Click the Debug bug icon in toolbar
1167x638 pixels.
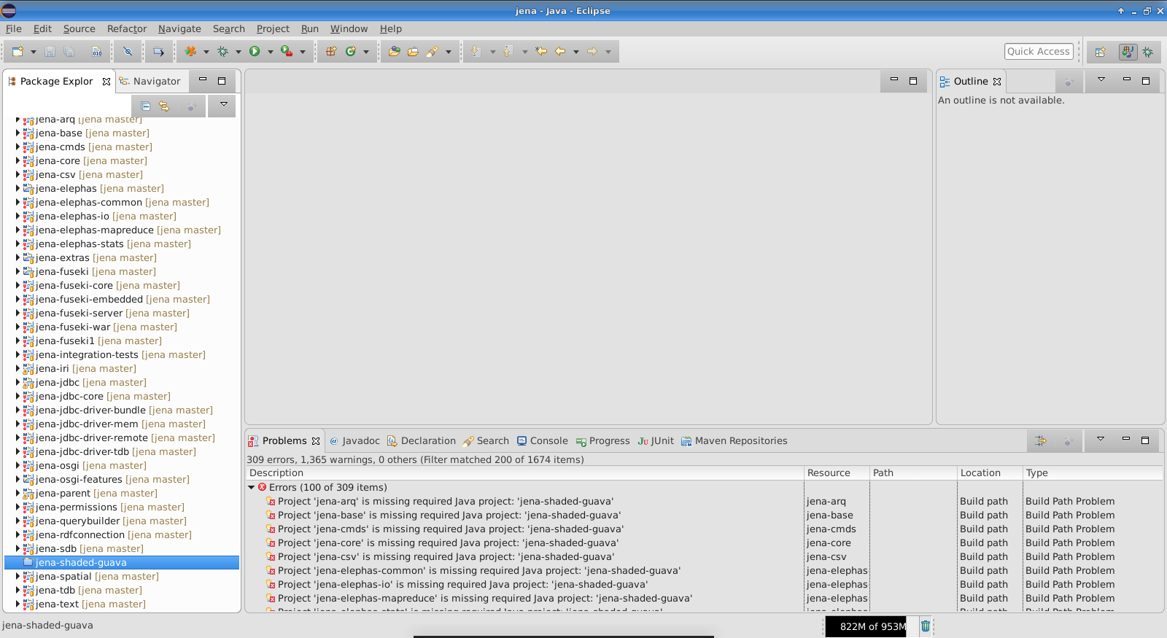point(222,52)
